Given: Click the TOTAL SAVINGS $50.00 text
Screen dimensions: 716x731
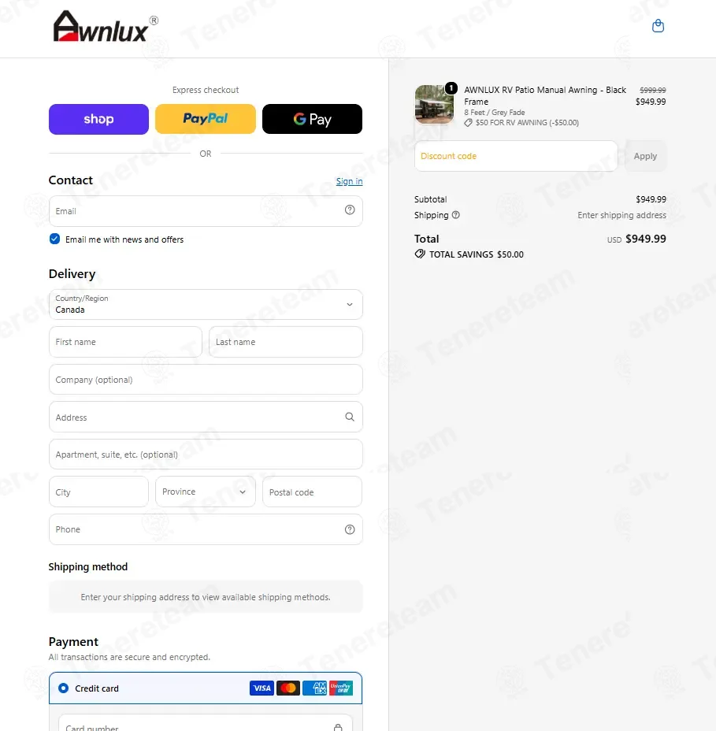Looking at the screenshot, I should click(477, 254).
